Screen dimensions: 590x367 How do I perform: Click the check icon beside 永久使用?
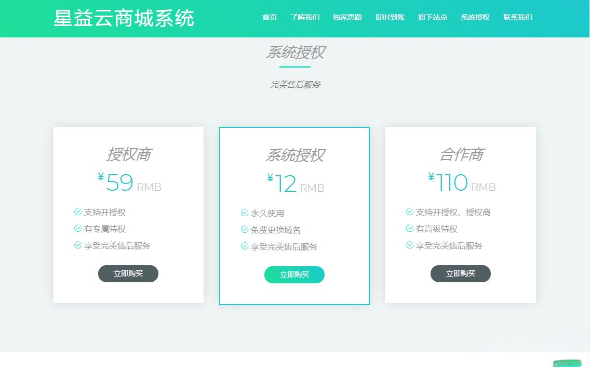[x=245, y=213]
